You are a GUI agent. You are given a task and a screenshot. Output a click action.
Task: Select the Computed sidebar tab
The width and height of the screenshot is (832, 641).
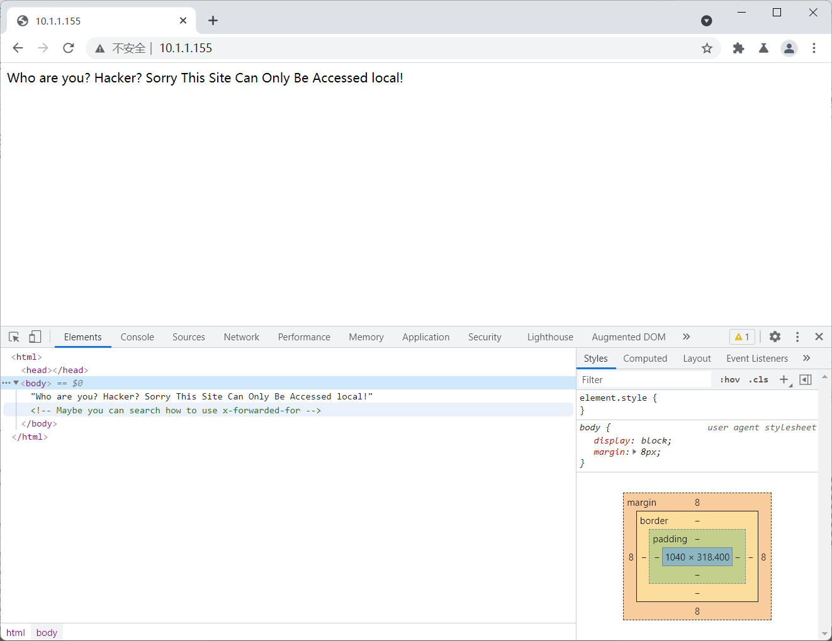pyautogui.click(x=645, y=359)
